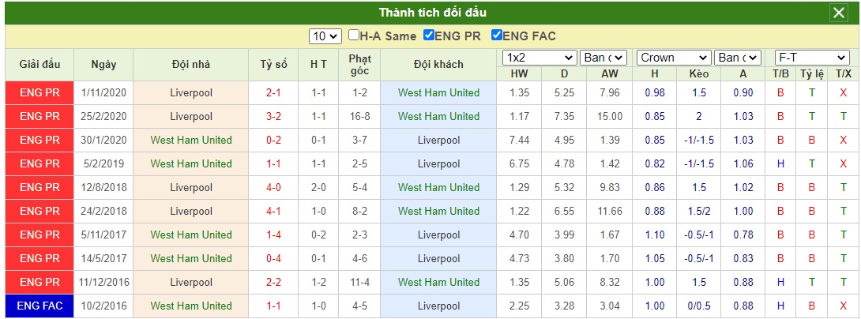Screen dimensions: 861x319
Task: Open the F-T period dropdown
Action: click(x=812, y=58)
